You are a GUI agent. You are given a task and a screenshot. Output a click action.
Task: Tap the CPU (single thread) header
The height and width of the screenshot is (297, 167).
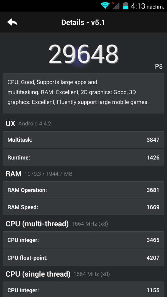[38, 274]
